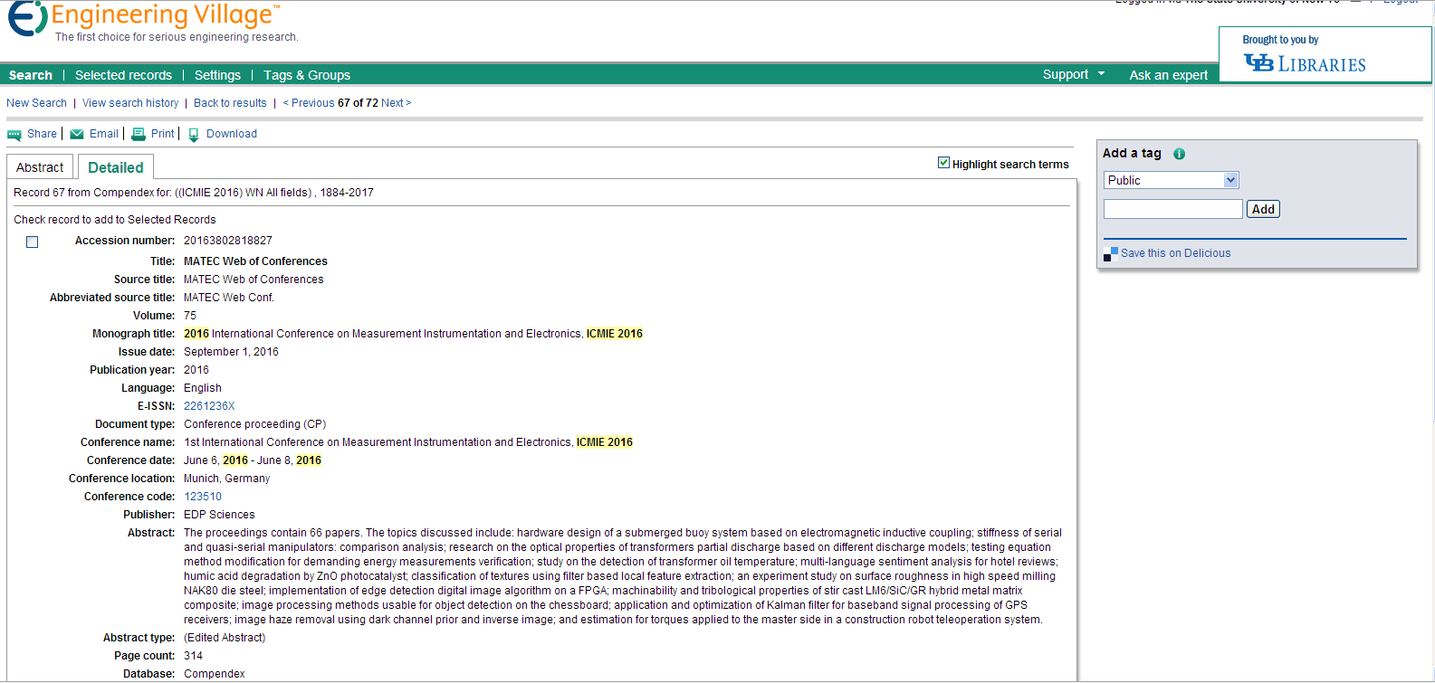The image size is (1435, 683).
Task: Click the Language value English
Action: pos(203,388)
